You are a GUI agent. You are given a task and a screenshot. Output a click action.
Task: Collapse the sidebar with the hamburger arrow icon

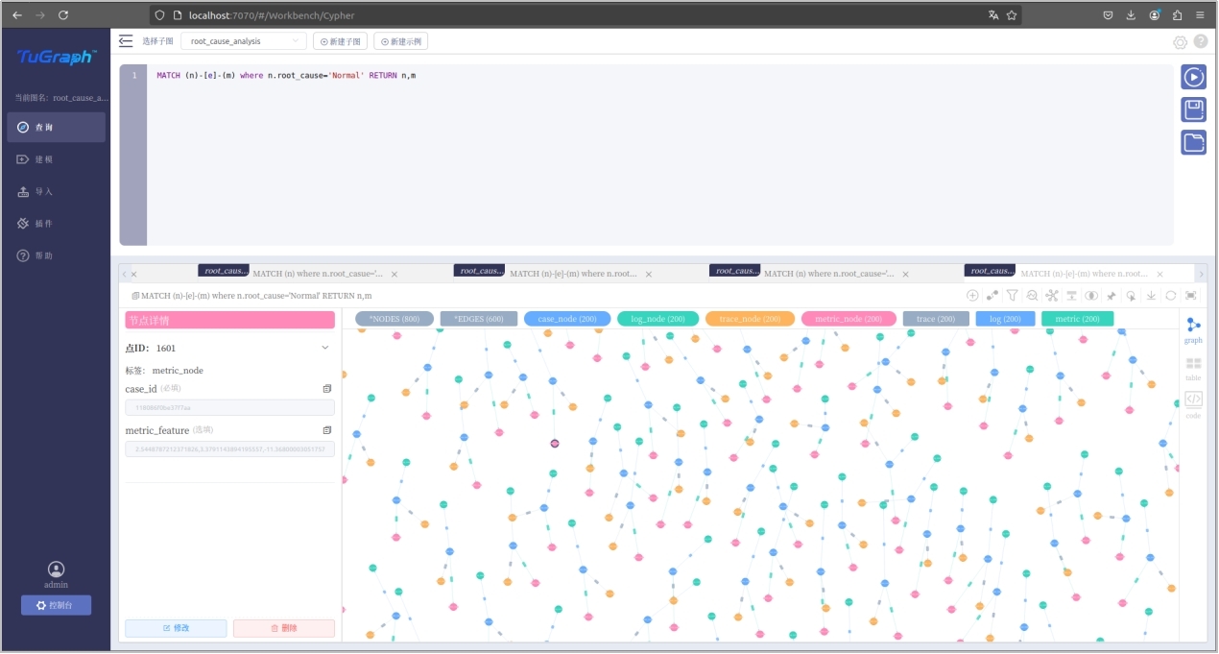click(126, 41)
